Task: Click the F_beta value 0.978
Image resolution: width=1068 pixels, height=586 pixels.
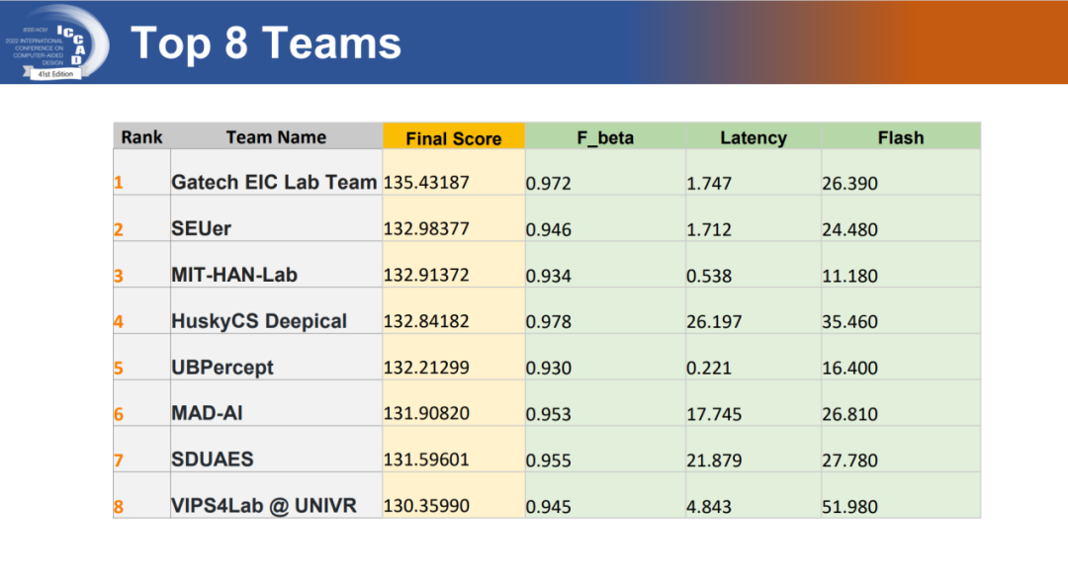Action: point(549,322)
